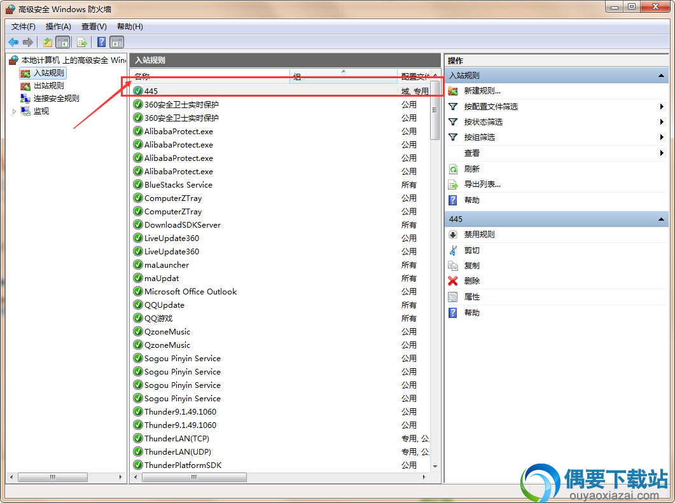This screenshot has width=675, height=503.
Task: Click the filter icon beside 按配置文件筛选
Action: [453, 106]
